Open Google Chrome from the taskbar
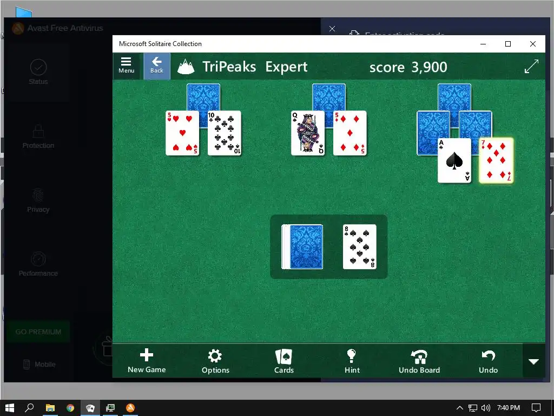The width and height of the screenshot is (554, 416). (70, 408)
